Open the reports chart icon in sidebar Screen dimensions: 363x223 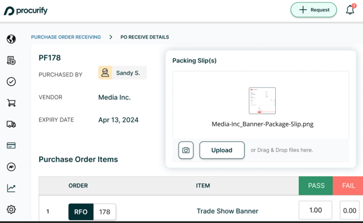point(11,188)
